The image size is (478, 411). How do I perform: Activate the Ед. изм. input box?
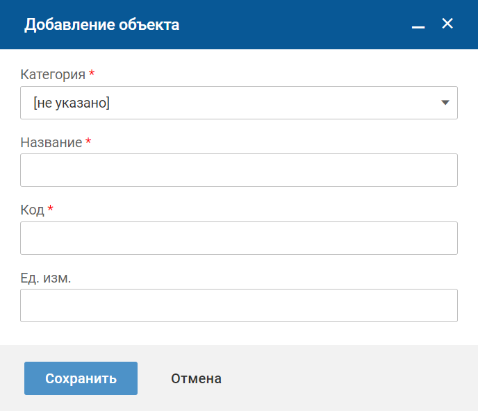pyautogui.click(x=238, y=305)
